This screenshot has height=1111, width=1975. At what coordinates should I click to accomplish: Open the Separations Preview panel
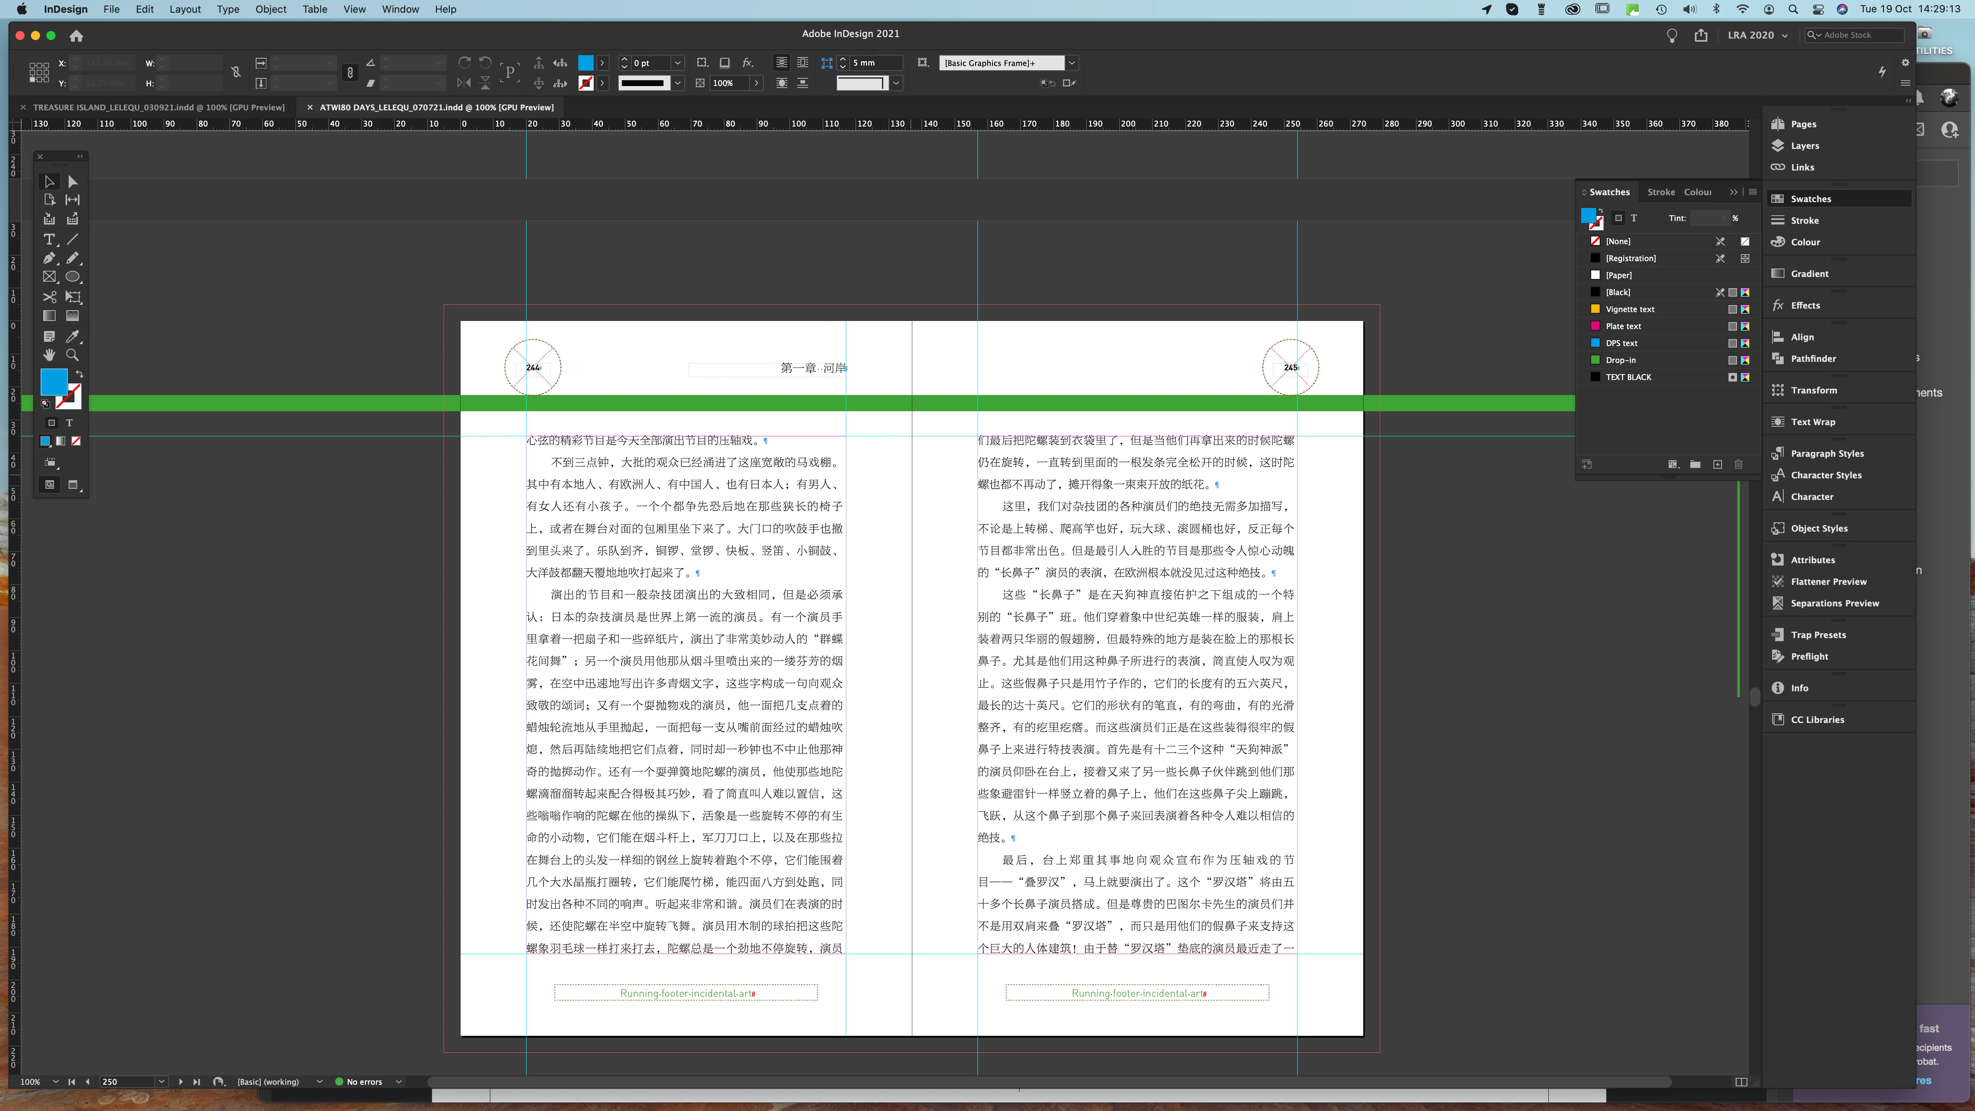tap(1834, 603)
